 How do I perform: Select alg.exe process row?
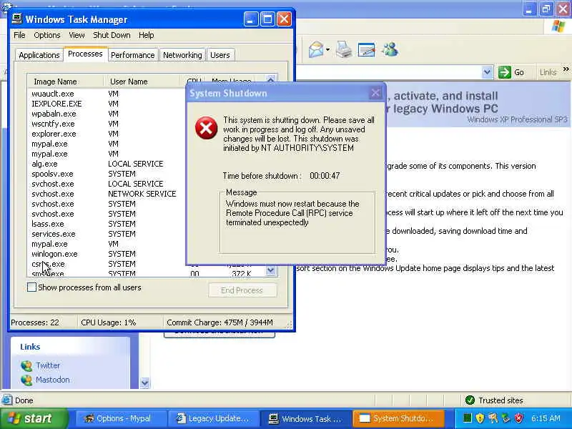tap(108, 164)
